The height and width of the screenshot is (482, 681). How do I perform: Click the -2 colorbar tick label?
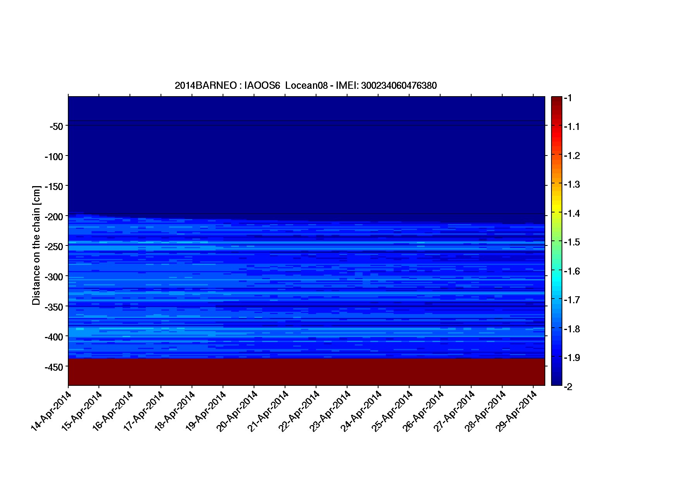click(568, 387)
